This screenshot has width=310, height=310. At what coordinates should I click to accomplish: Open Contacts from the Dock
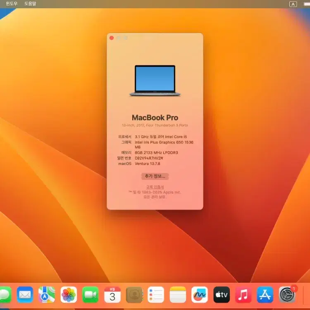point(134,295)
